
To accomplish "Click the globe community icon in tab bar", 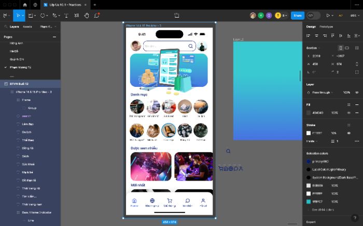I will coord(35,5).
